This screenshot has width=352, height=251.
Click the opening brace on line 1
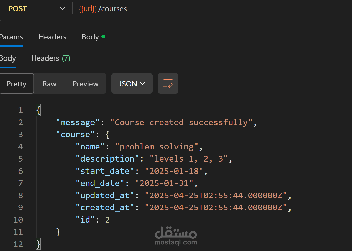pos(38,110)
